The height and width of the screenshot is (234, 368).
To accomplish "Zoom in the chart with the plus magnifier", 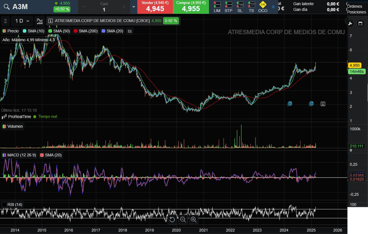I will click(x=193, y=219).
